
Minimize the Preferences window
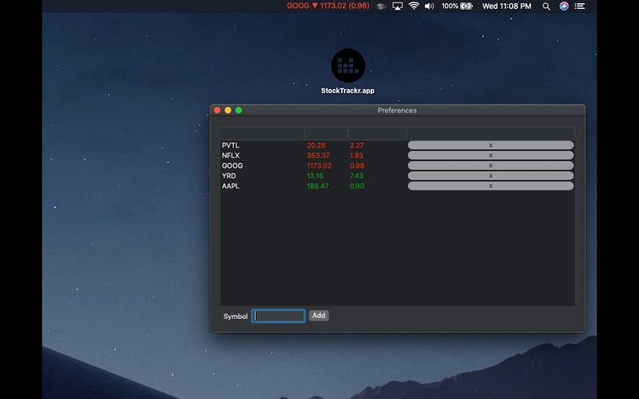[x=228, y=110]
